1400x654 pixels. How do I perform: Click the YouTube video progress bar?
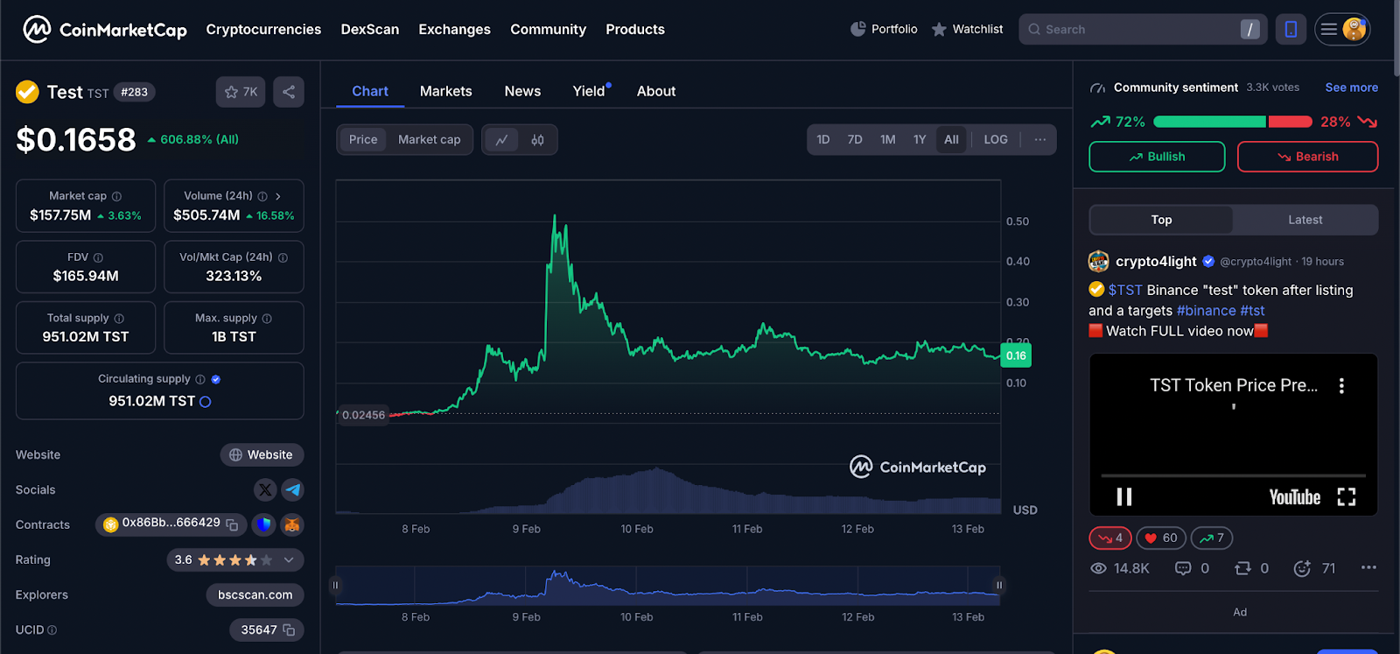(x=1233, y=475)
